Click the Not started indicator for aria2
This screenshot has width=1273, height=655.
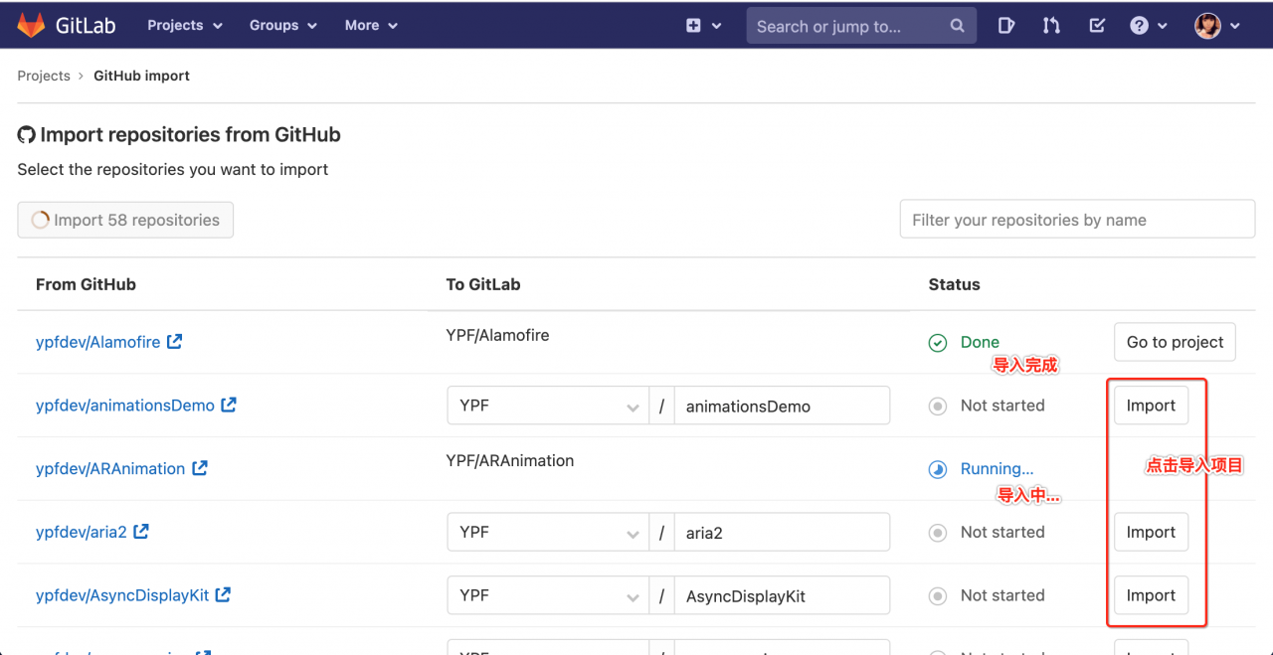click(x=937, y=532)
